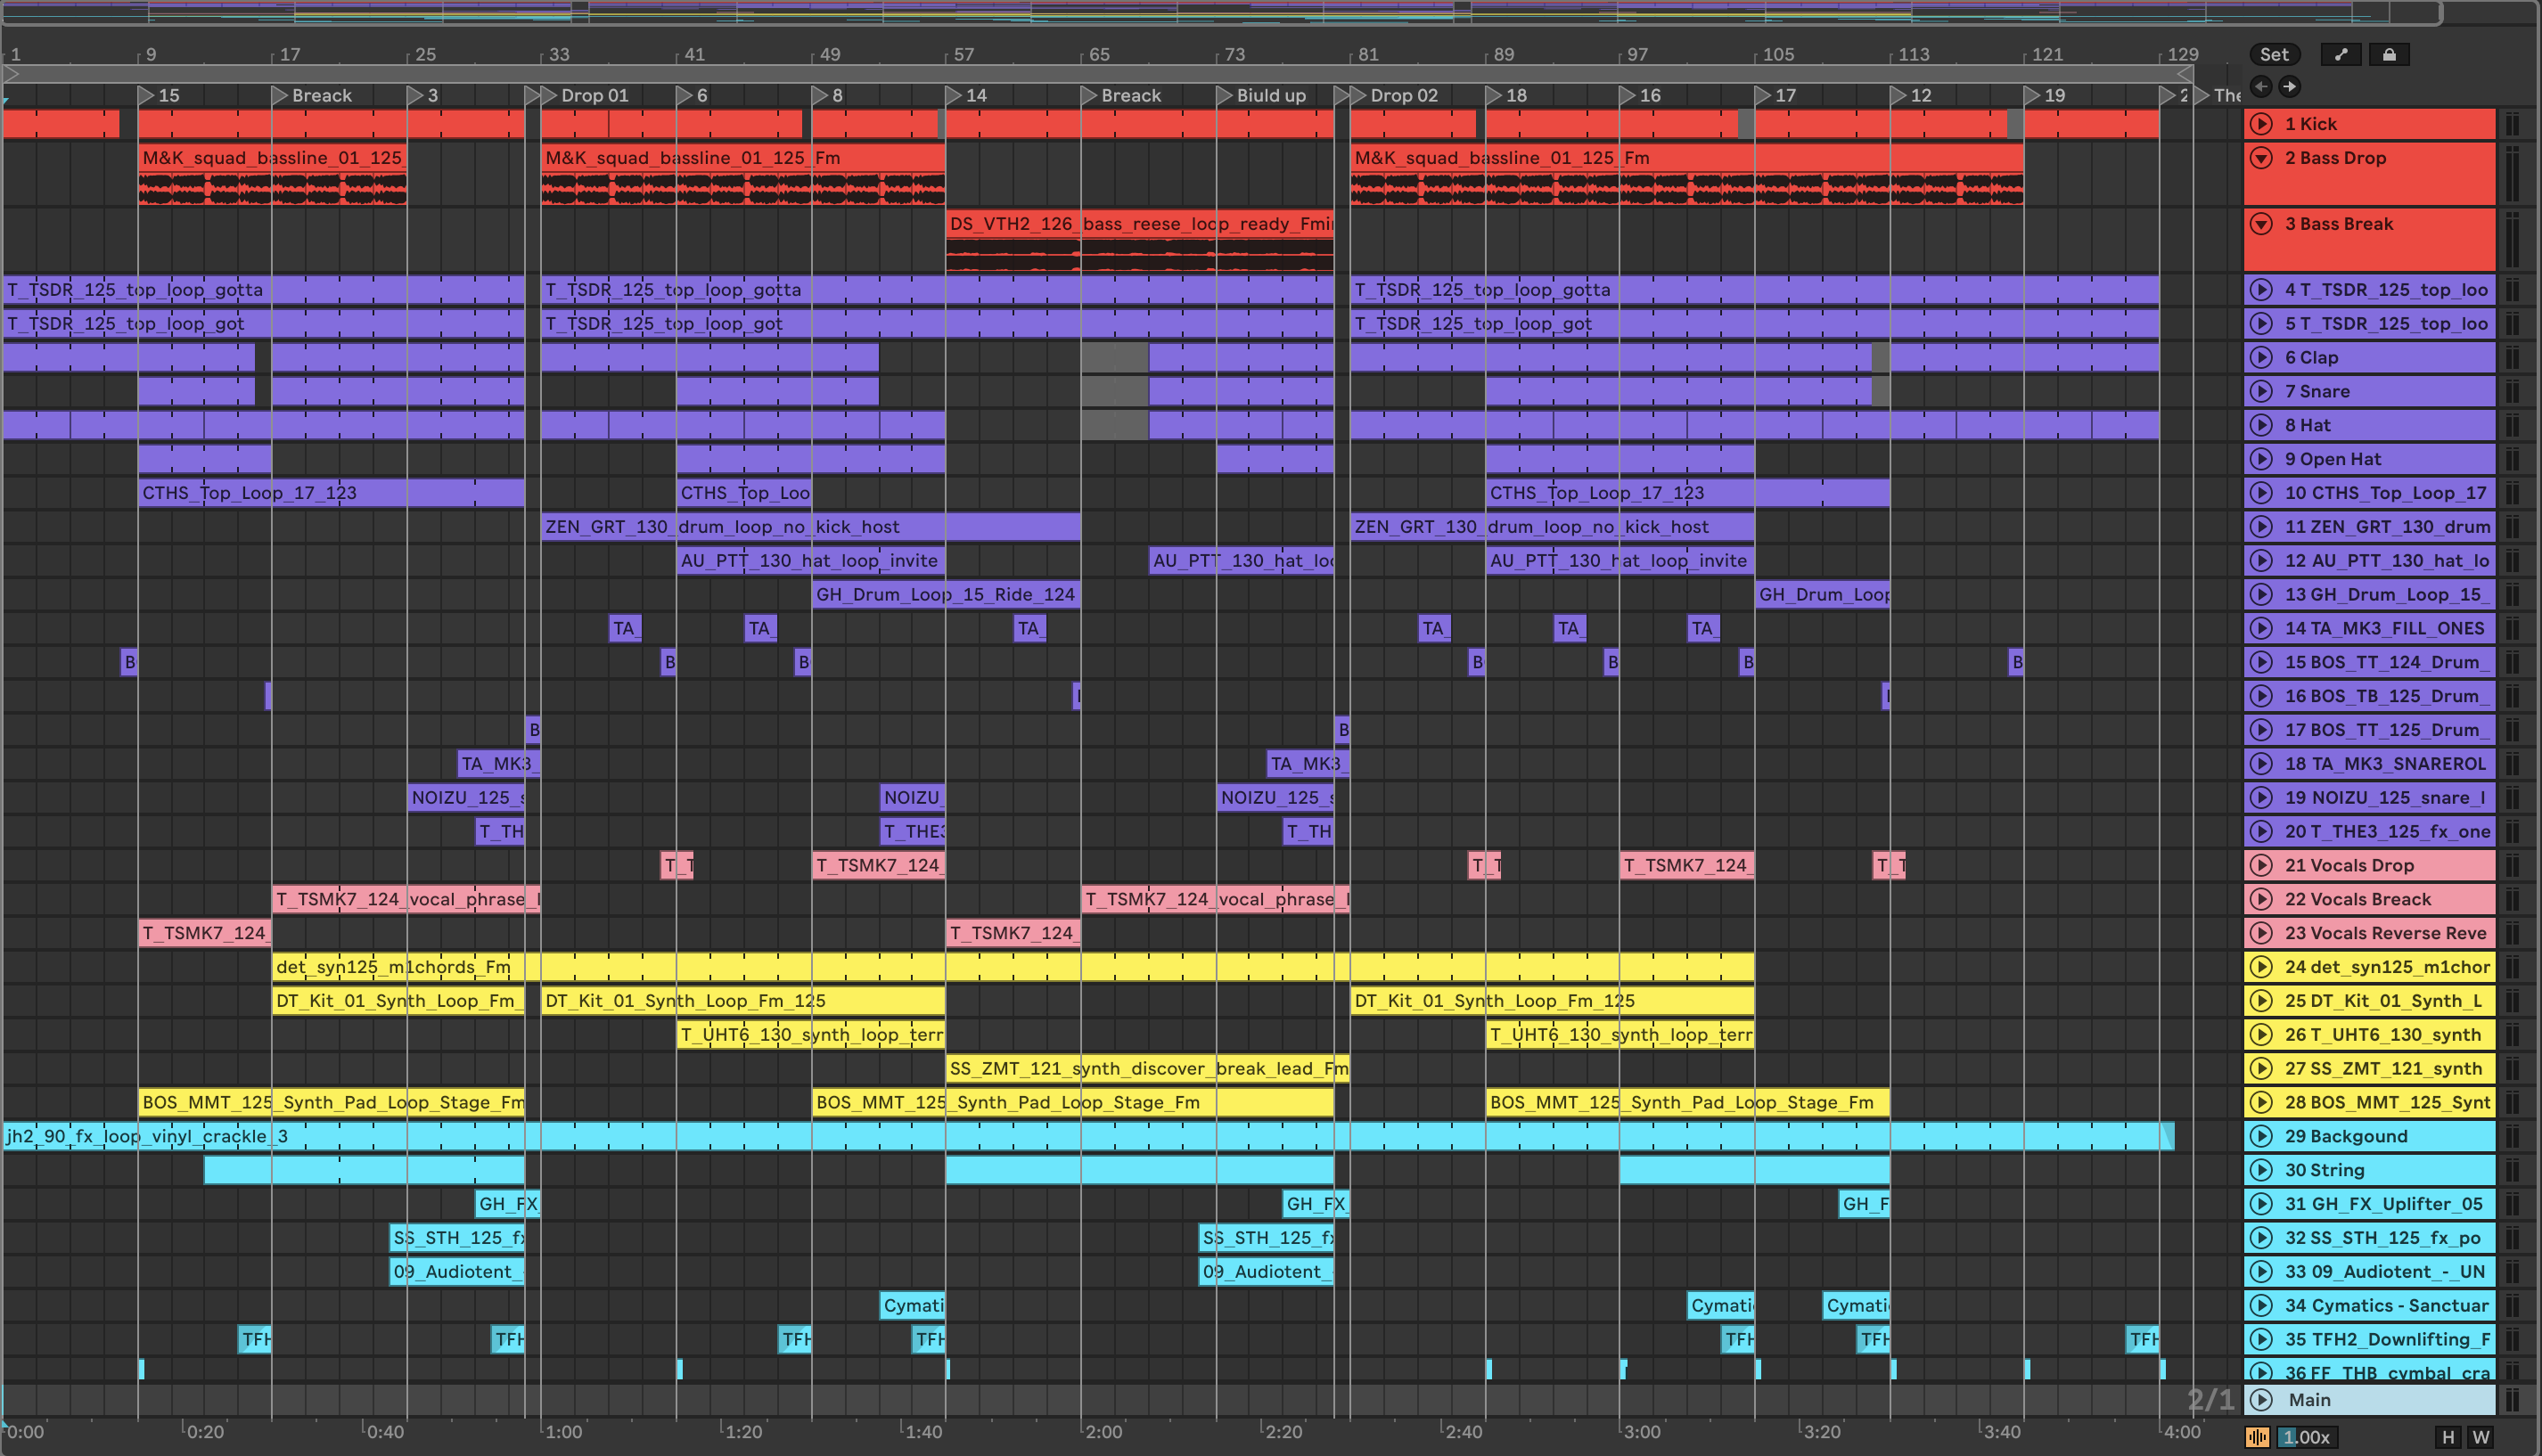Viewport: 2542px width, 1456px height.
Task: Click the Lock Envelopes padlock icon
Action: (x=2388, y=55)
